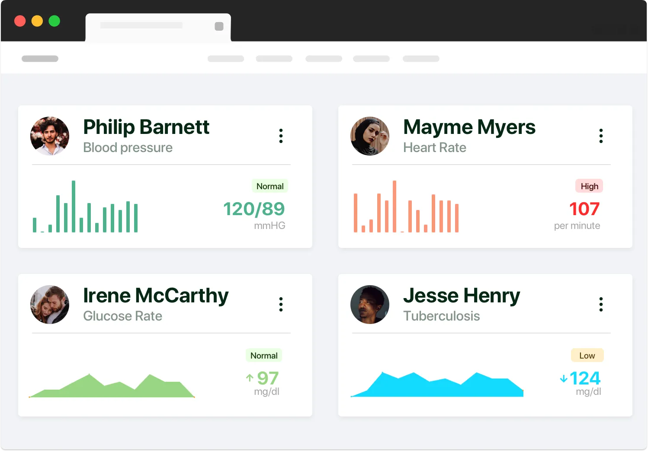The height and width of the screenshot is (451, 648).
Task: Click Philip Barnett's profile photo
Action: [50, 136]
